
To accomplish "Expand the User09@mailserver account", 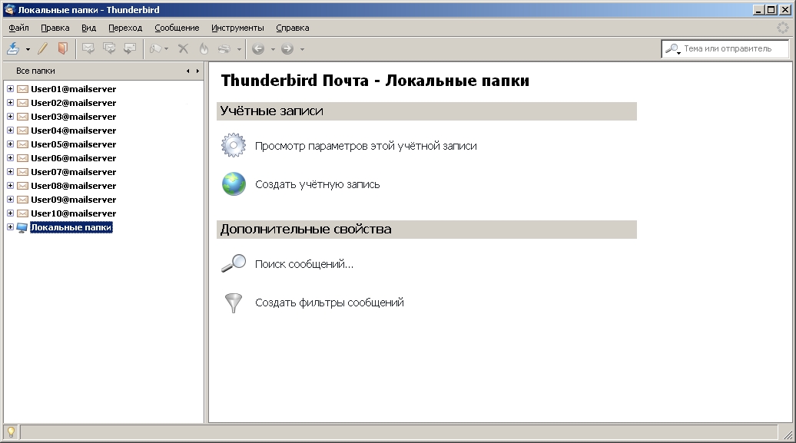I will [10, 200].
